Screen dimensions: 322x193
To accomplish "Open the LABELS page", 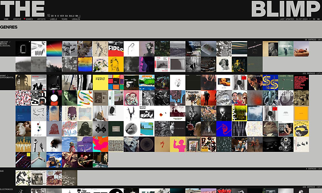I will click(x=53, y=19).
